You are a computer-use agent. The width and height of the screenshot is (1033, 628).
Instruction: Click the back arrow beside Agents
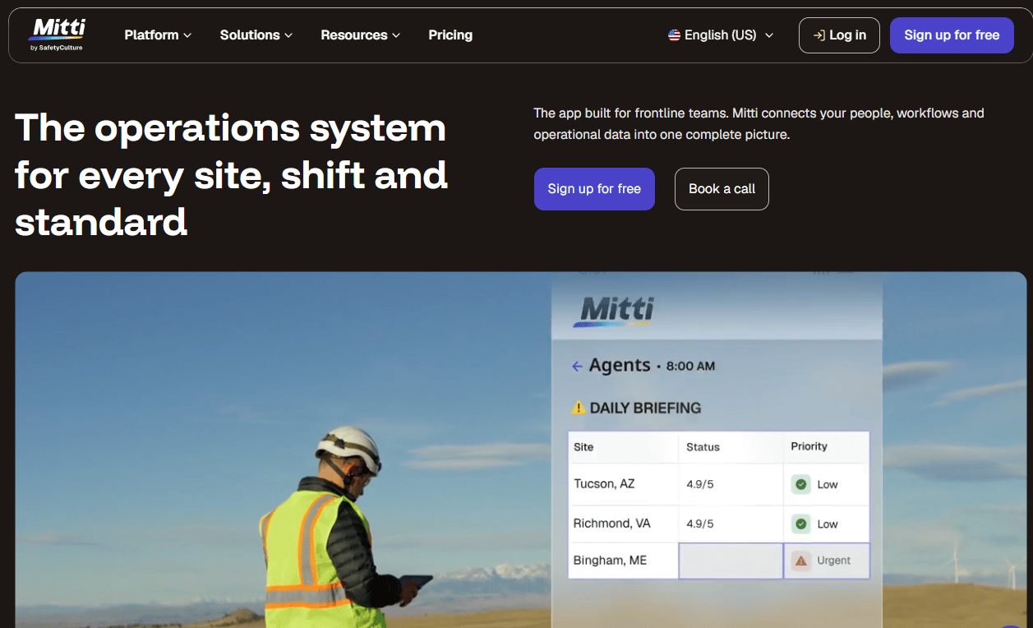click(x=577, y=367)
